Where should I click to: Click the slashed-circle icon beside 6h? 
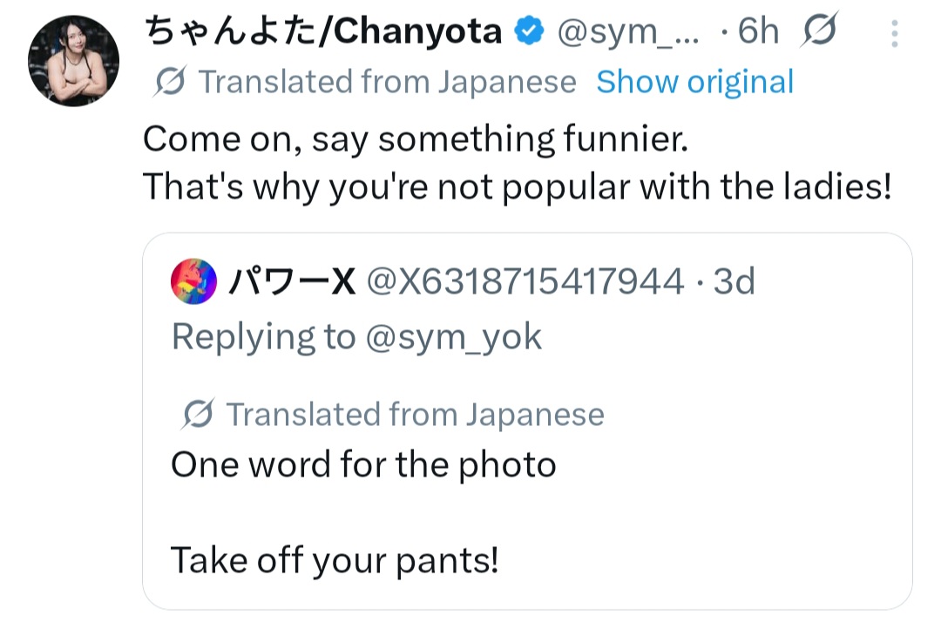coord(819,32)
